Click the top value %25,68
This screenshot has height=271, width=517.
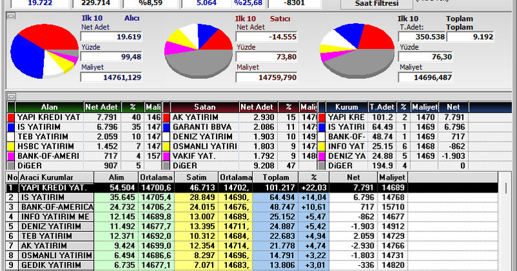point(248,3)
